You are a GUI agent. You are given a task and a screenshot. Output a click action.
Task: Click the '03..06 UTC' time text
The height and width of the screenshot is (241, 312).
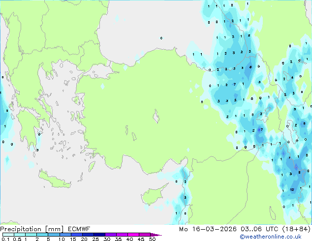259,229
